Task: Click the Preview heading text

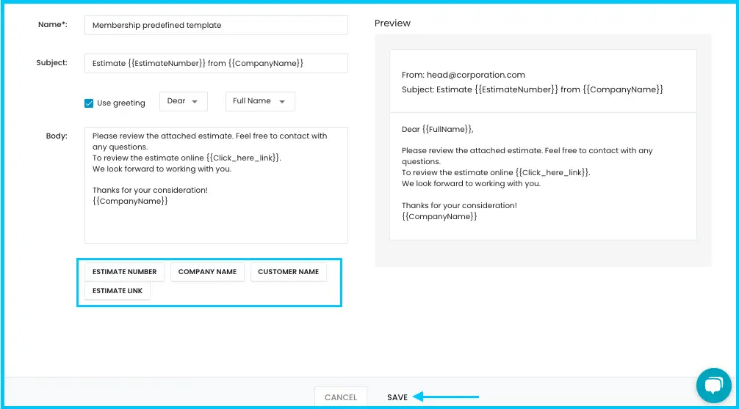Action: coord(392,23)
